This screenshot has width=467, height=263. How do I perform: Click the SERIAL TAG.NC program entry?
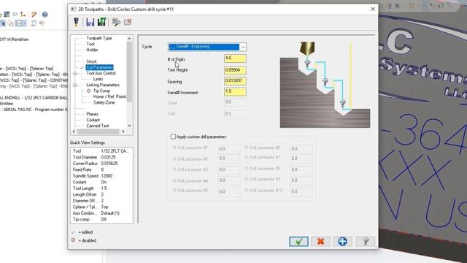click(34, 110)
